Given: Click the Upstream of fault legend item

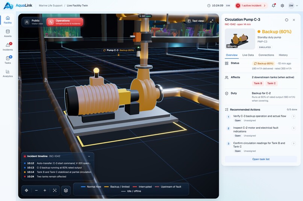Looking at the screenshot, I should point(168,186).
